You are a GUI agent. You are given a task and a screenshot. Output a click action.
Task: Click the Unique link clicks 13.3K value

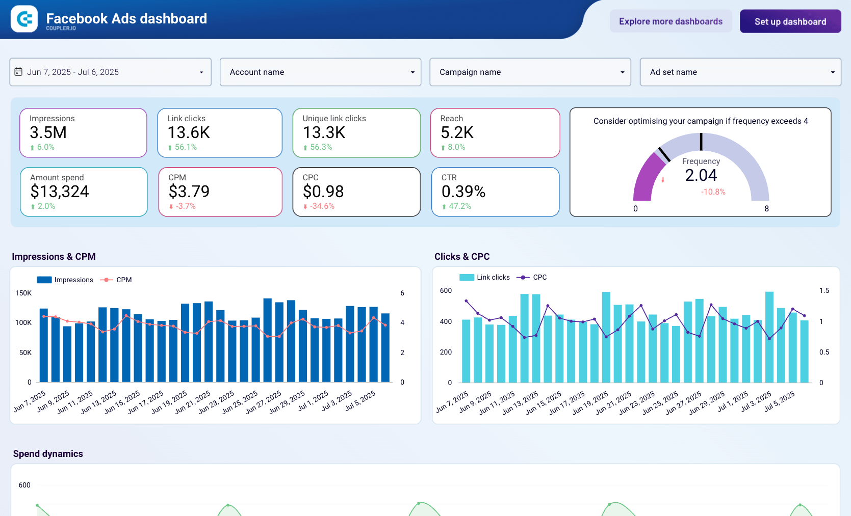(324, 132)
